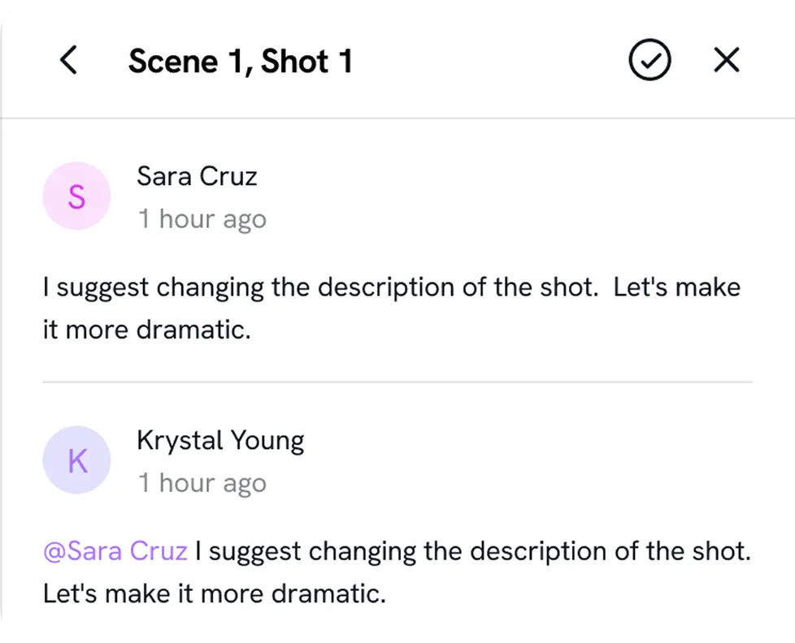Select the Sara Cruz author name

[197, 176]
